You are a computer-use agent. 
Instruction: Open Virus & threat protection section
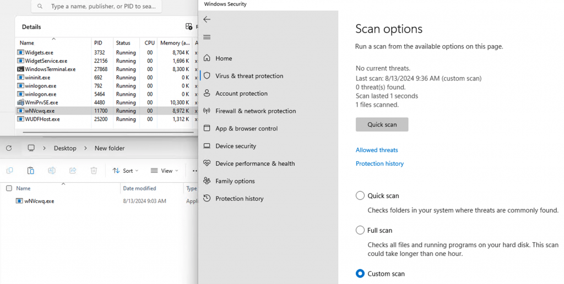(250, 76)
